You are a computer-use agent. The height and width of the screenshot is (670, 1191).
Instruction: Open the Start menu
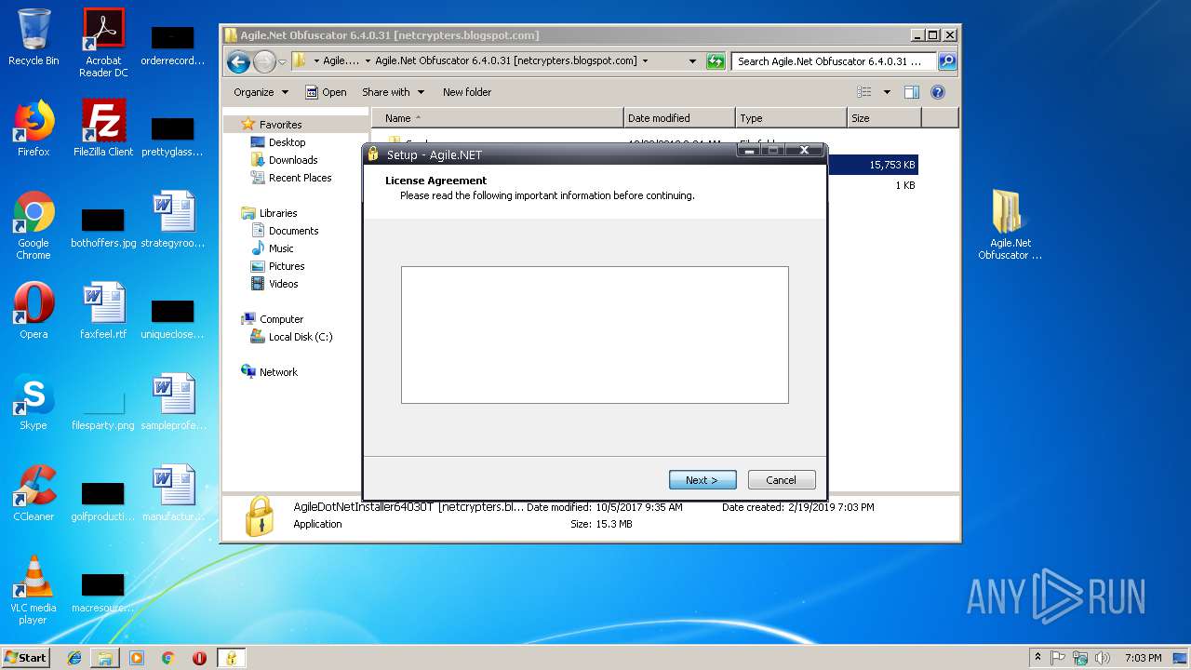tap(25, 658)
